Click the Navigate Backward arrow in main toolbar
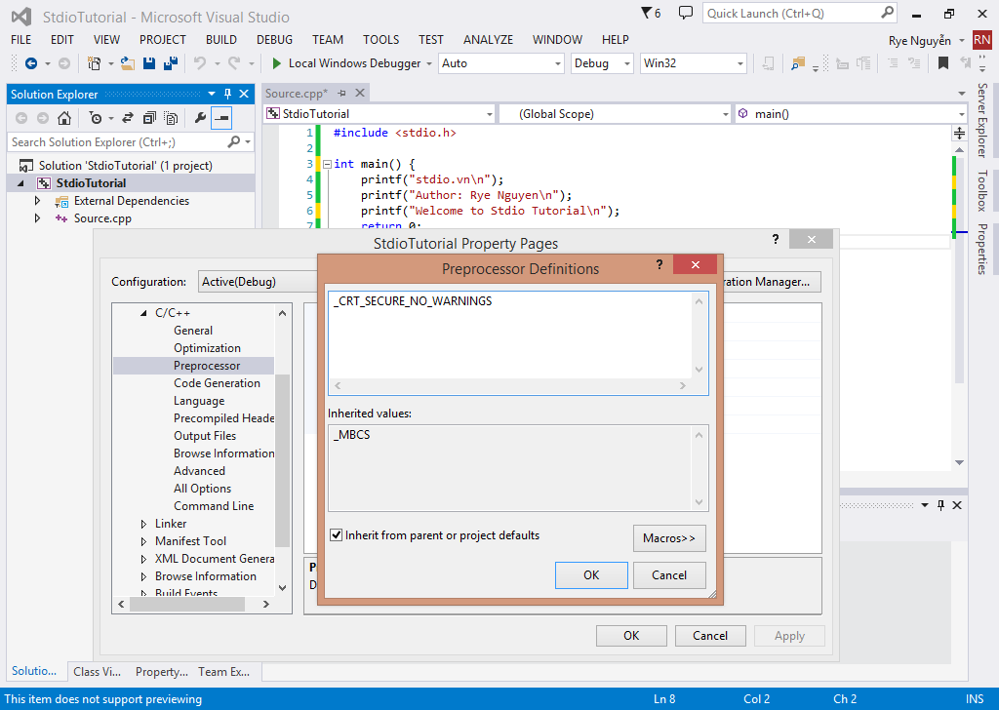The height and width of the screenshot is (710, 999). [30, 63]
